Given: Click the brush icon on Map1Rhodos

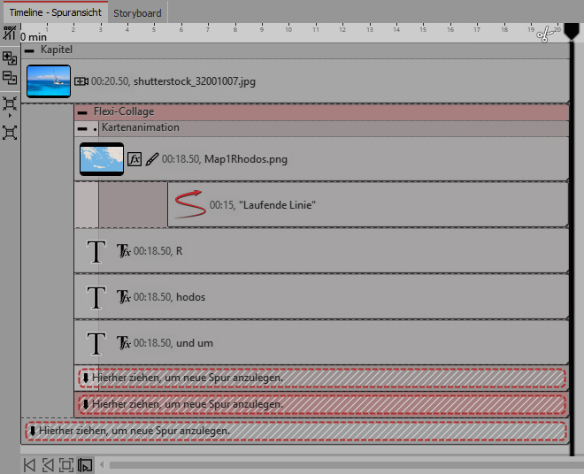Looking at the screenshot, I should 152,159.
